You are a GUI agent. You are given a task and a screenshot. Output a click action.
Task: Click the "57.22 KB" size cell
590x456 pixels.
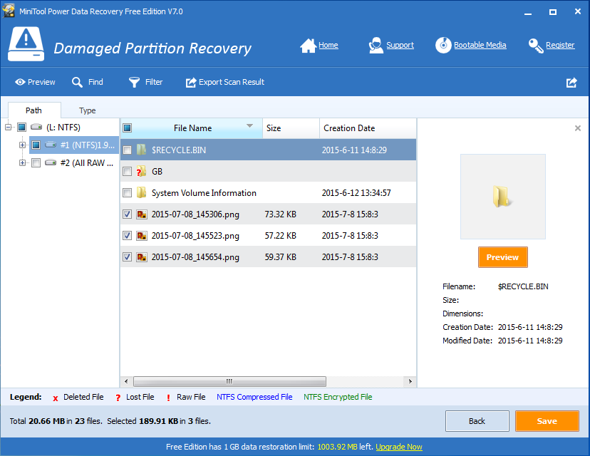281,236
